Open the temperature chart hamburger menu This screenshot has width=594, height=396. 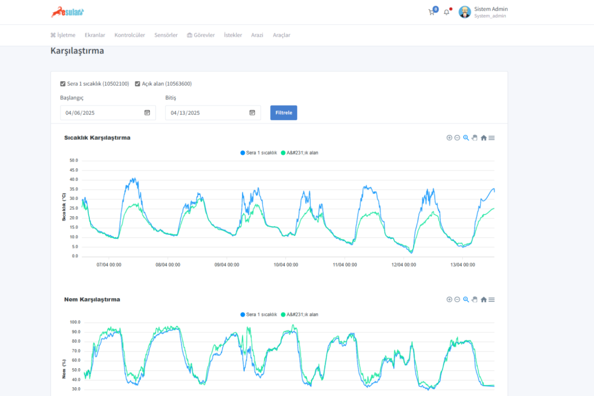coord(491,138)
